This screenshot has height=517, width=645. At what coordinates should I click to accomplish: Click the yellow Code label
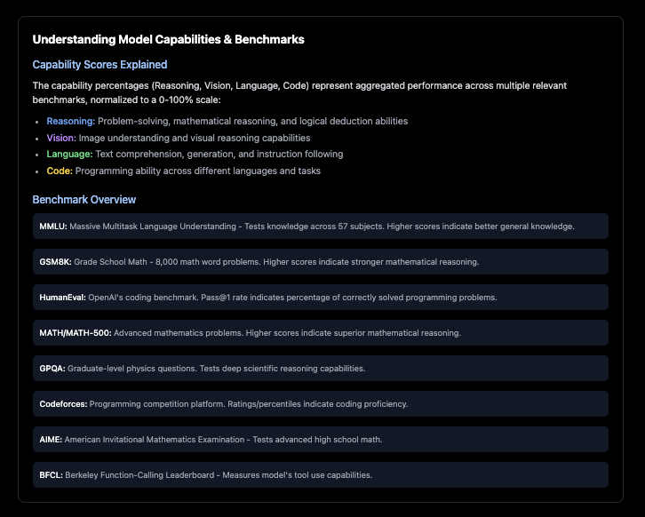click(60, 171)
